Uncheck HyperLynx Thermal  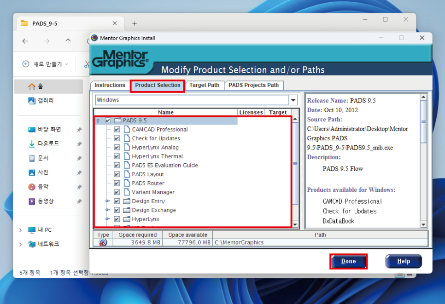tap(117, 156)
